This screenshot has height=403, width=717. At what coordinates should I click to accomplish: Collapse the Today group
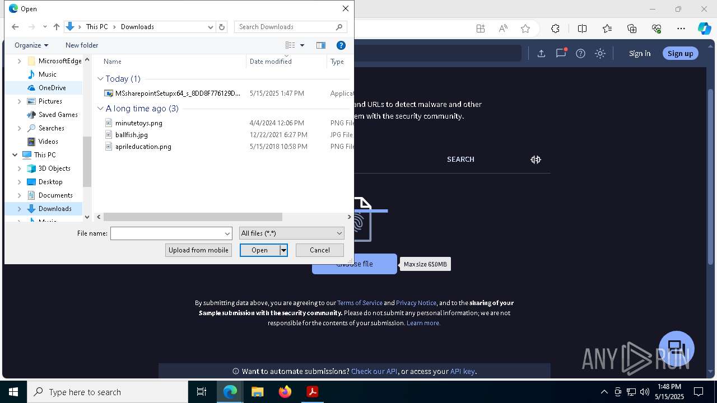click(x=100, y=79)
